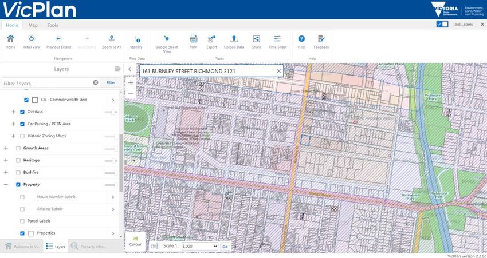Select the Upload Data icon
The height and width of the screenshot is (258, 487).
click(234, 39)
